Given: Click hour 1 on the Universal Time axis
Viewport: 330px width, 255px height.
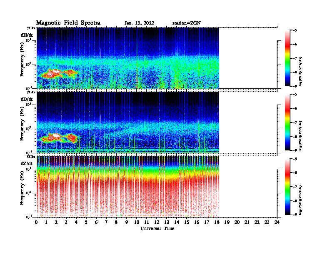Looking at the screenshot, I should point(46,222).
